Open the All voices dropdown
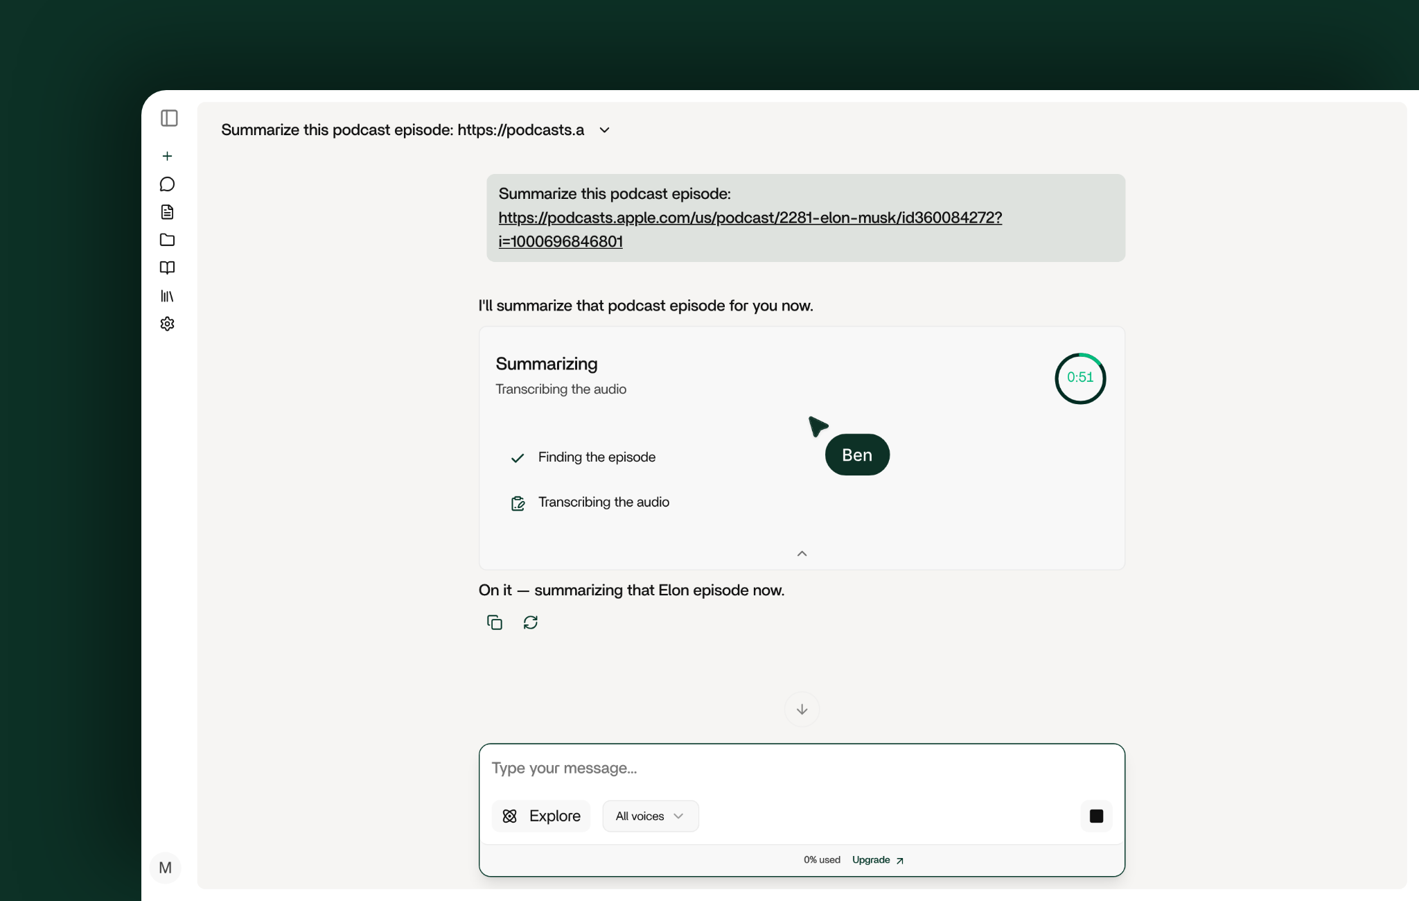Viewport: 1419px width, 901px height. coord(650,816)
